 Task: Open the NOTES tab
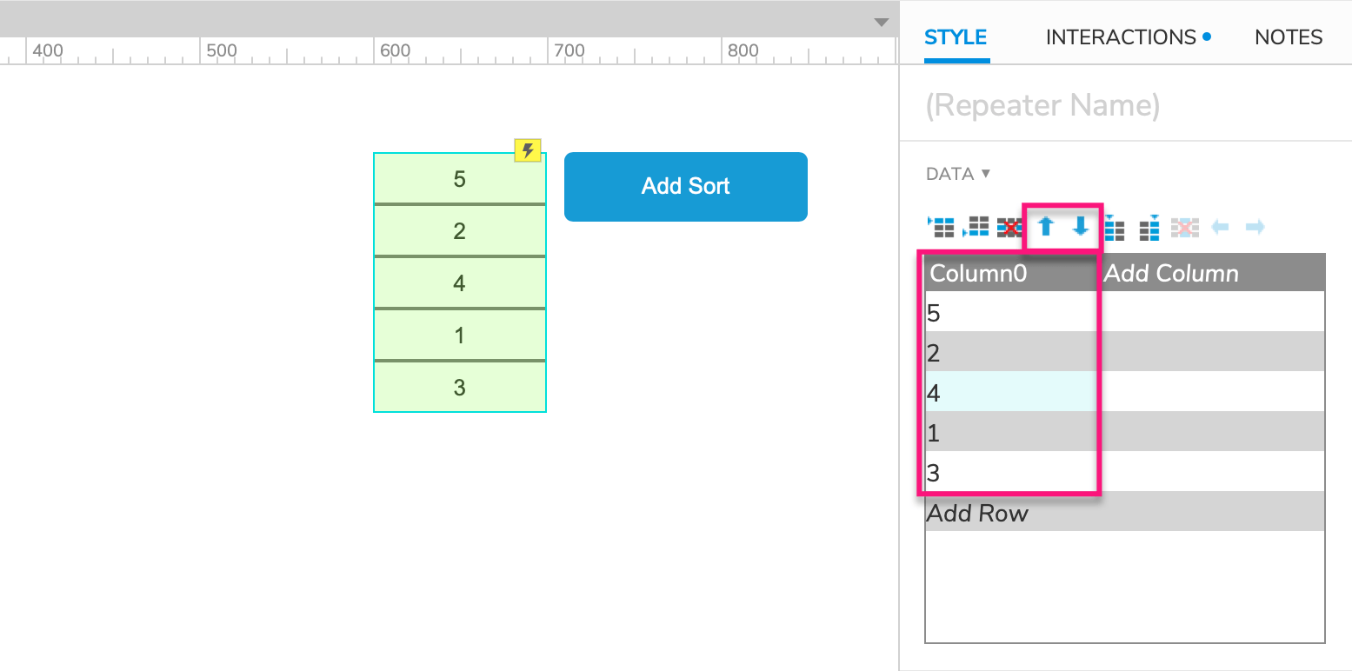point(1289,37)
